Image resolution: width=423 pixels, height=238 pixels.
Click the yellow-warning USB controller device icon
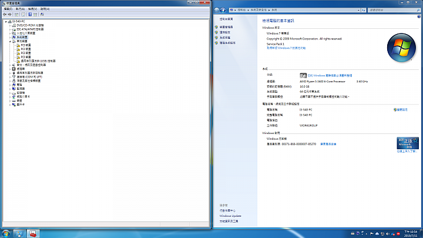point(18,61)
